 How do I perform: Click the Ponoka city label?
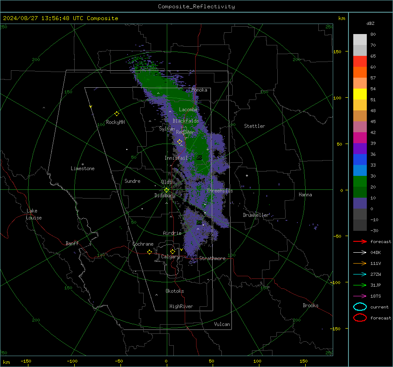coord(199,90)
